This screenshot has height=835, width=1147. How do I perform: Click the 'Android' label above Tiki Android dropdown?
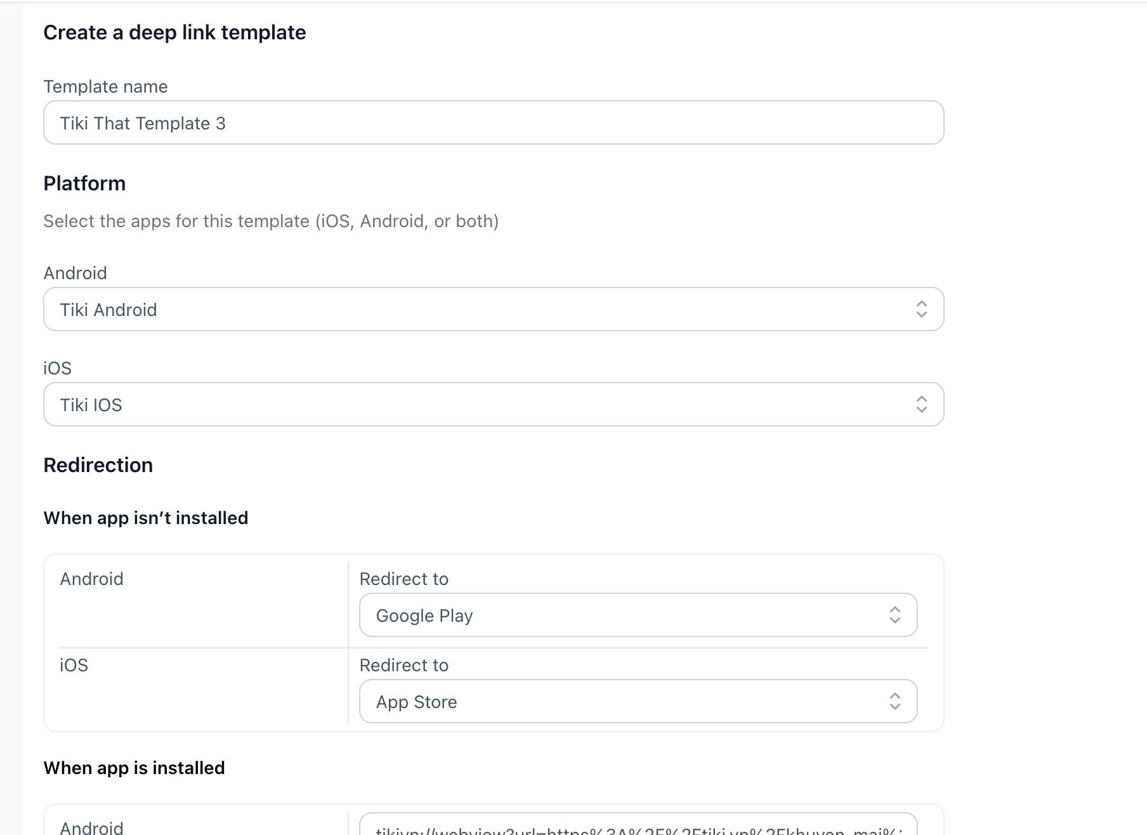pyautogui.click(x=75, y=273)
